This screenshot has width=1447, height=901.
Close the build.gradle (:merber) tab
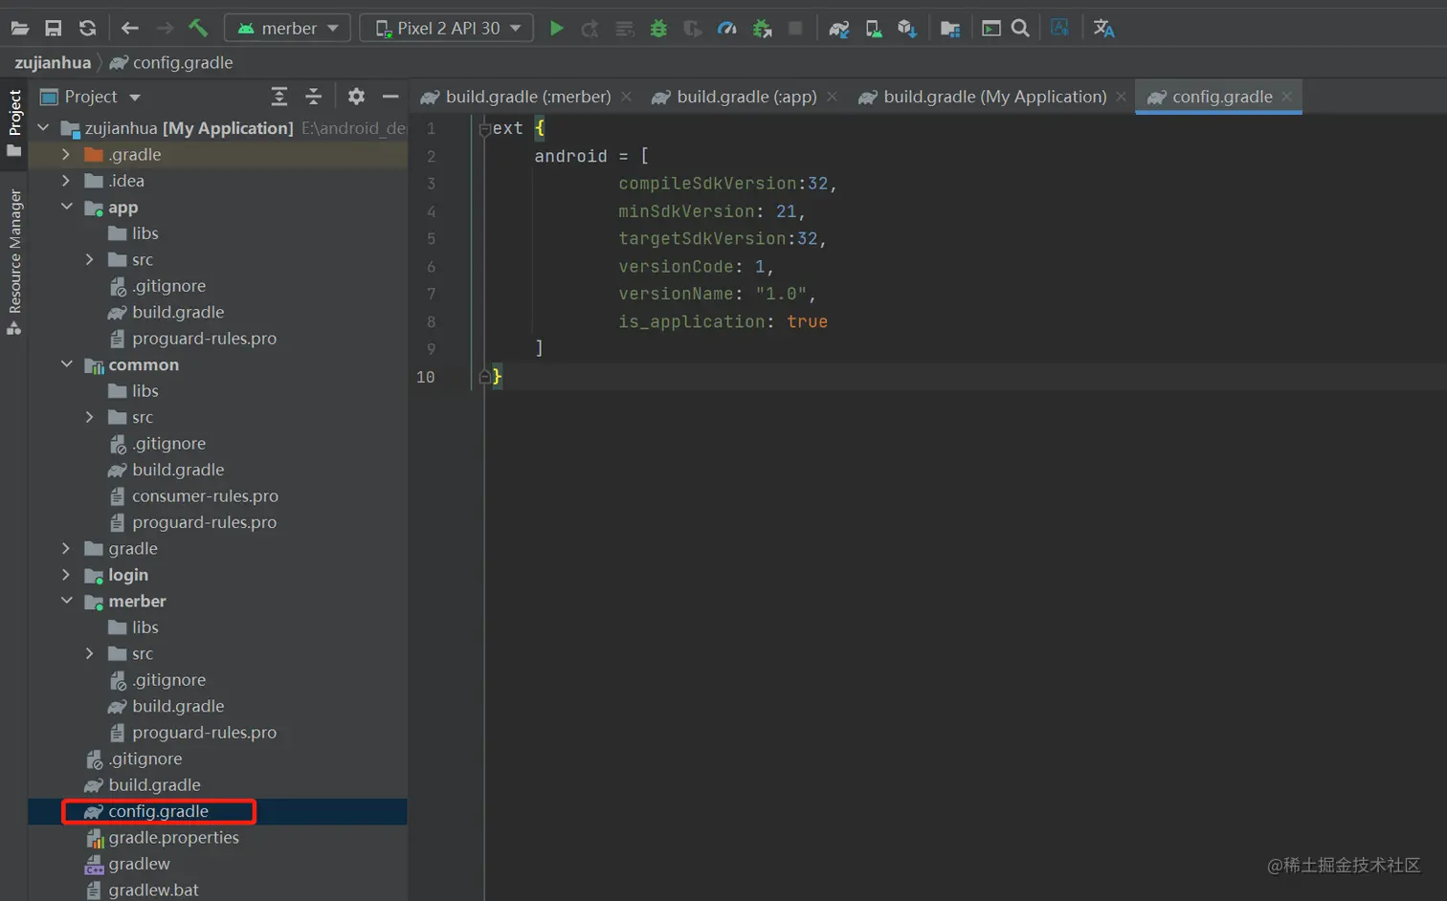tap(626, 97)
